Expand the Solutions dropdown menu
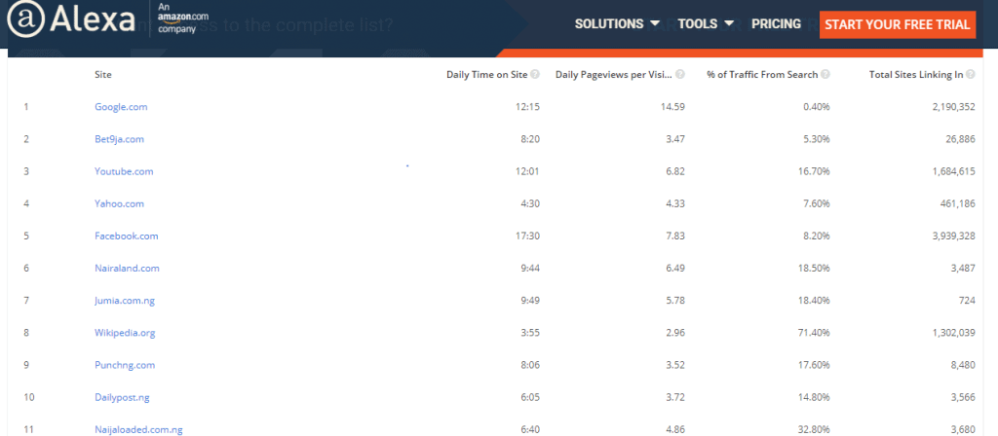Viewport: 998px width, 436px height. 617,24
